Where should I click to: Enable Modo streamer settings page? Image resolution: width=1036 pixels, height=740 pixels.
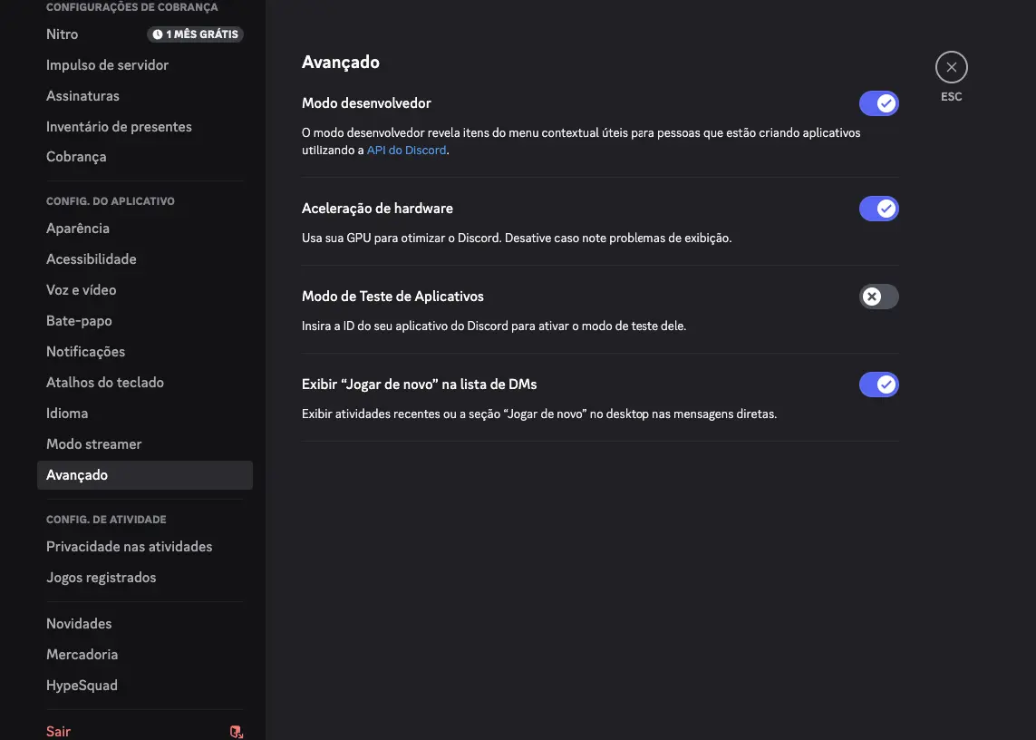[x=93, y=443]
